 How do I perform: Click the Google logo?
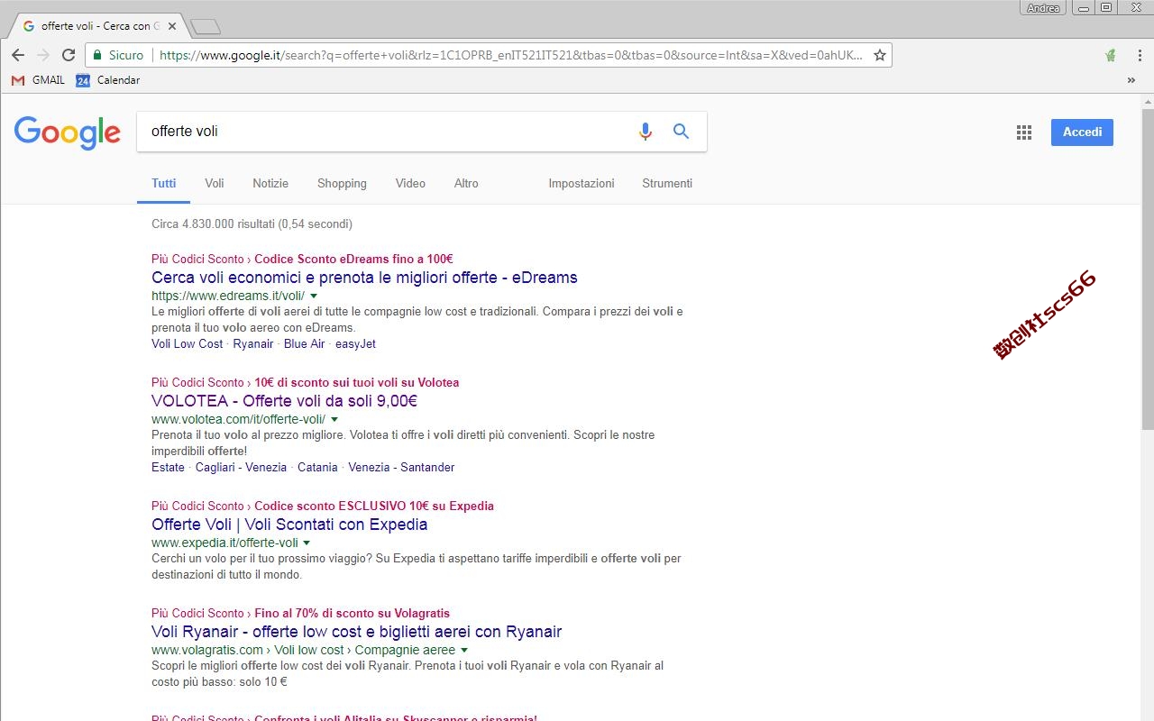point(68,132)
